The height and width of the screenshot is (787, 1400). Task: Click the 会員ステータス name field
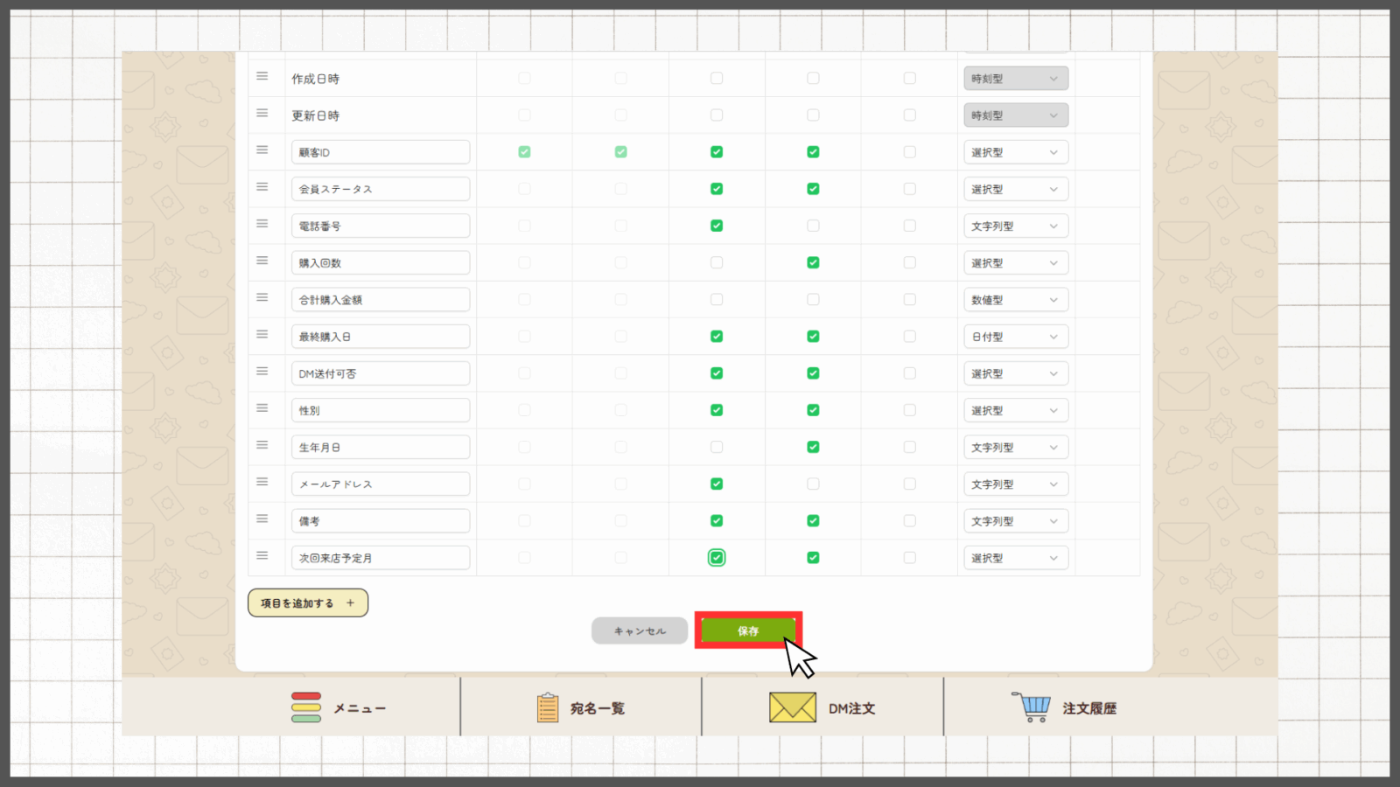(381, 189)
